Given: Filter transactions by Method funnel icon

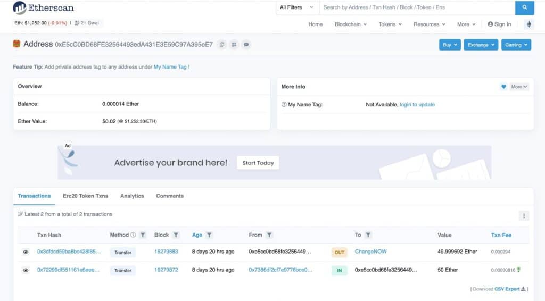Looking at the screenshot, I should [143, 235].
